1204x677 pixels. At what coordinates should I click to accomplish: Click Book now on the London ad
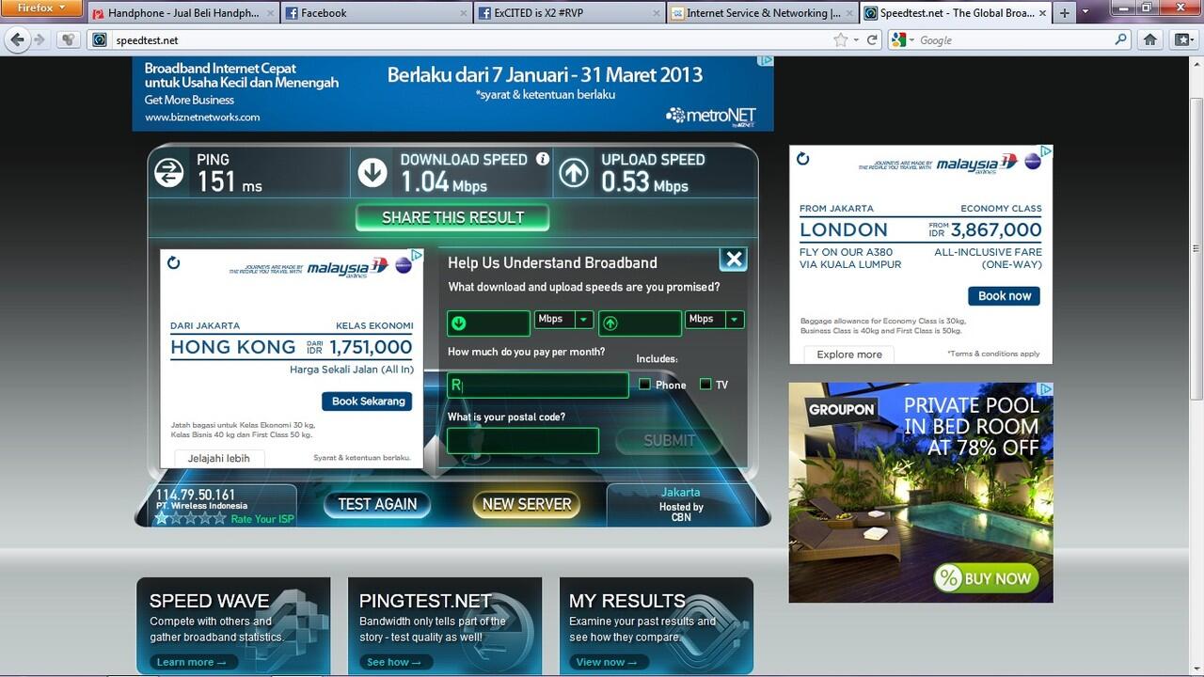click(x=1005, y=295)
